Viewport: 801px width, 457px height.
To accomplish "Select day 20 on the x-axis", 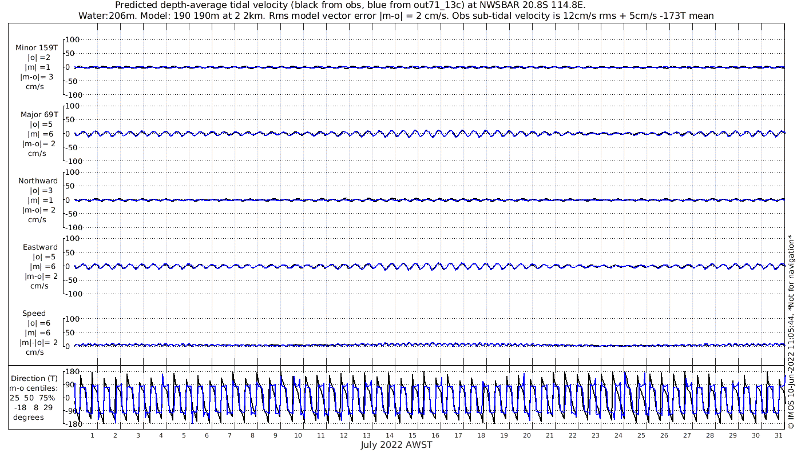I will click(x=527, y=435).
